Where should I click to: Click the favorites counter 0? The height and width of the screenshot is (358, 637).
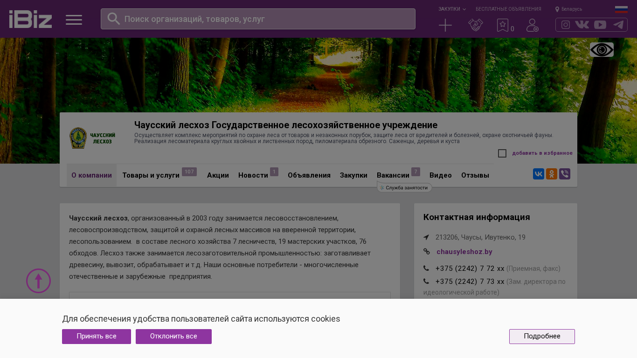coord(512,29)
